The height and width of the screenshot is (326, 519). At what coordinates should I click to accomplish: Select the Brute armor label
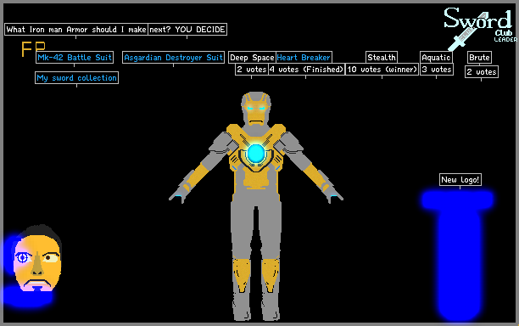[479, 58]
